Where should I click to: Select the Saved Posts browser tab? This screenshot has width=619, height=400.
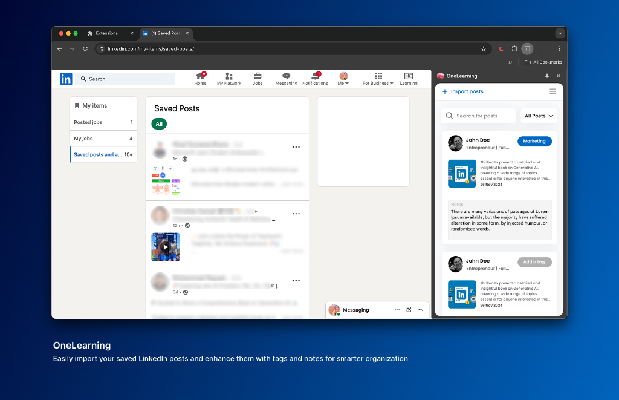pyautogui.click(x=165, y=34)
